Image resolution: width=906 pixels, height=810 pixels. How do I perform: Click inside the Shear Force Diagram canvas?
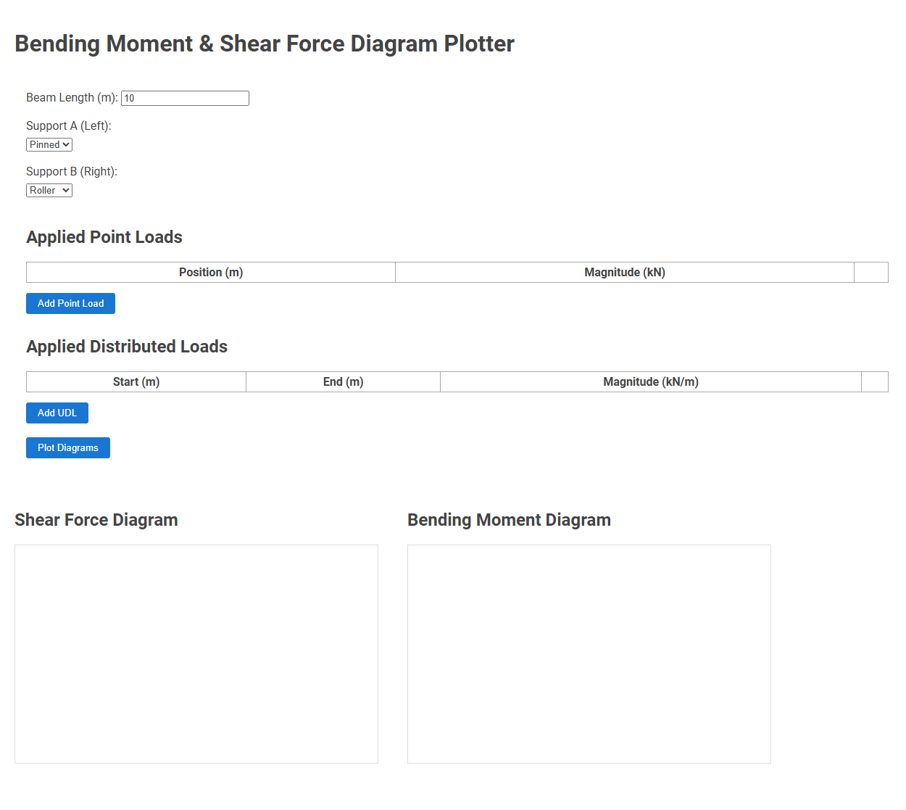click(196, 653)
